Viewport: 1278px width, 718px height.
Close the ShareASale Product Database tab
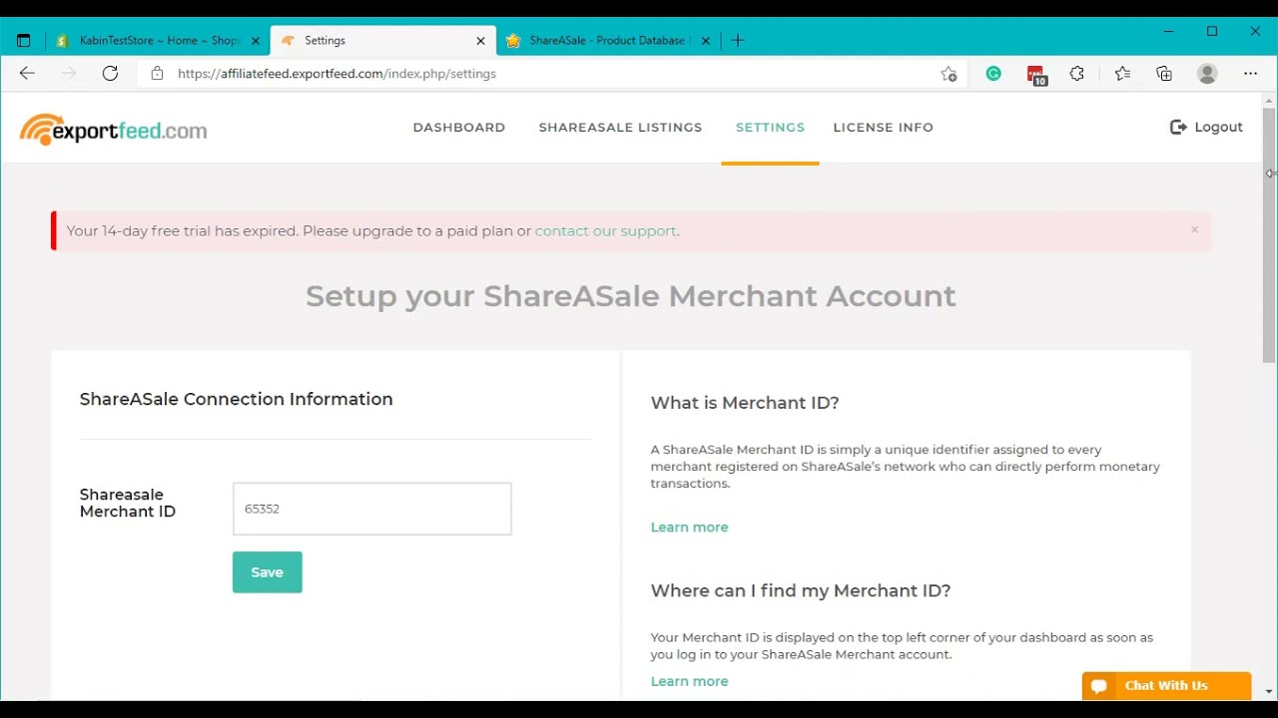pos(706,41)
